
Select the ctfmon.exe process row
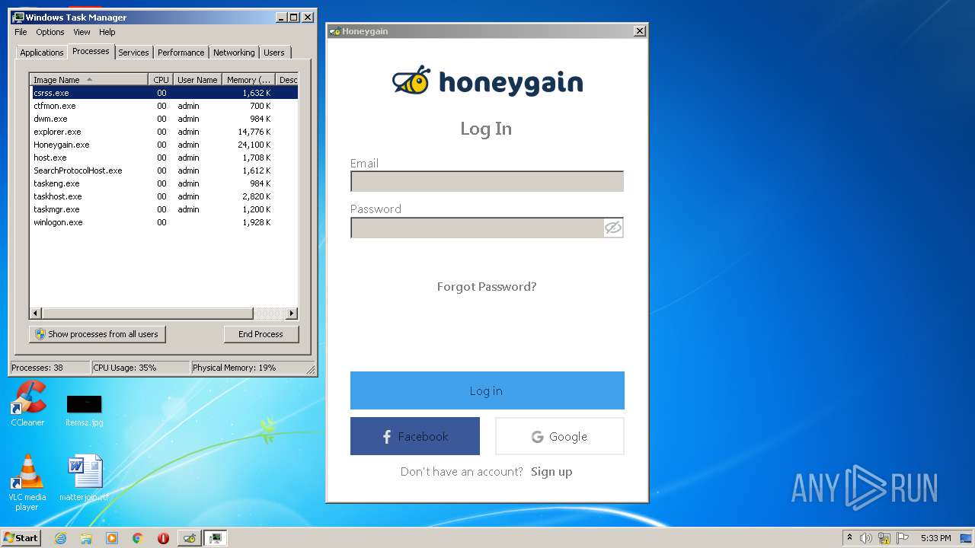164,106
